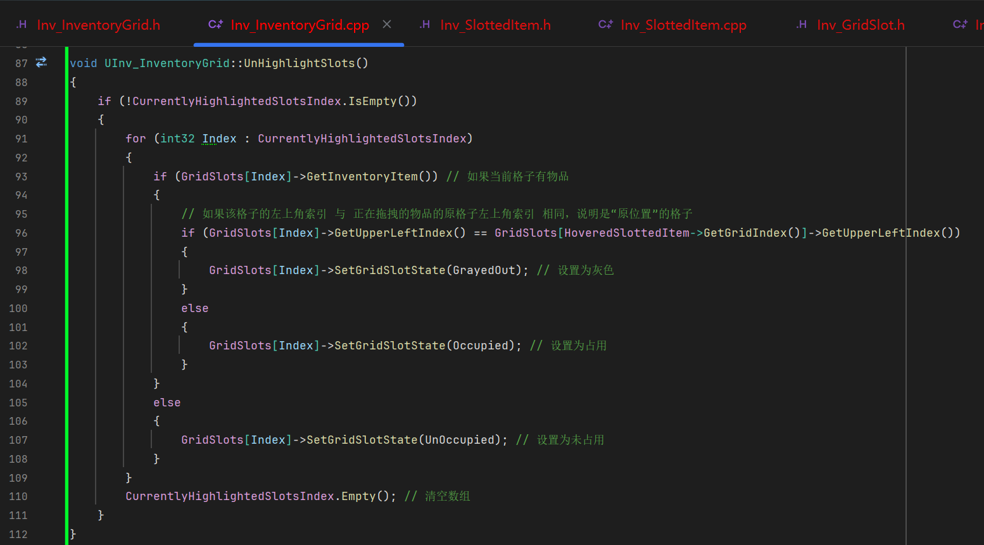The width and height of the screenshot is (984, 545).
Task: Click GetInventoryItem call on line 93
Action: pyautogui.click(x=362, y=177)
